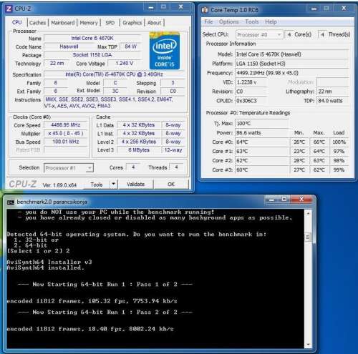Click the Multiplier value x 45.0
The height and width of the screenshot is (354, 358).
[x=66, y=133]
